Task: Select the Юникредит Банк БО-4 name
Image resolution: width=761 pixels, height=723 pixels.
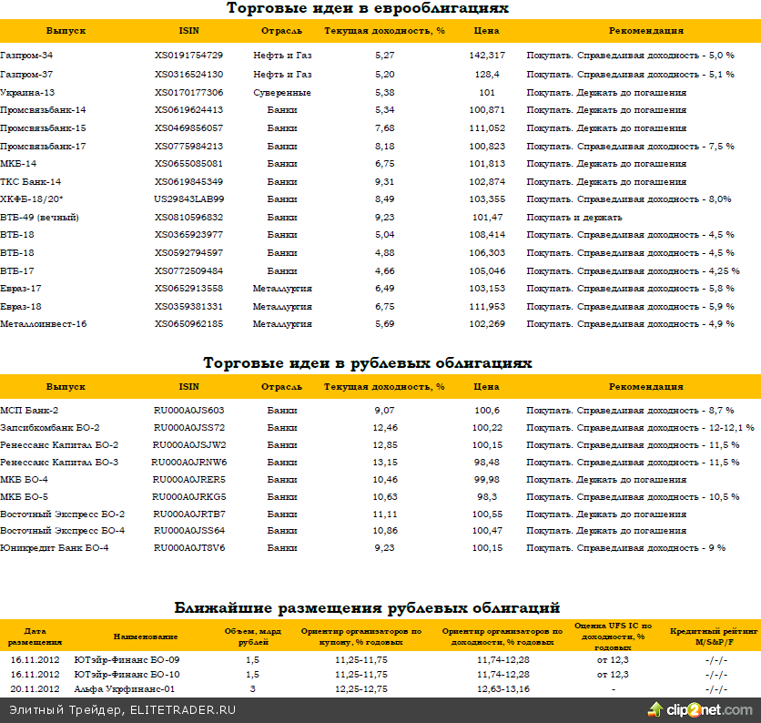Action: [x=54, y=548]
